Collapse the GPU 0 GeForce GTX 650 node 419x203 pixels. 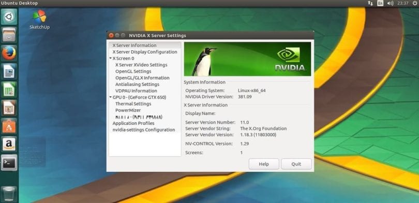click(x=111, y=97)
